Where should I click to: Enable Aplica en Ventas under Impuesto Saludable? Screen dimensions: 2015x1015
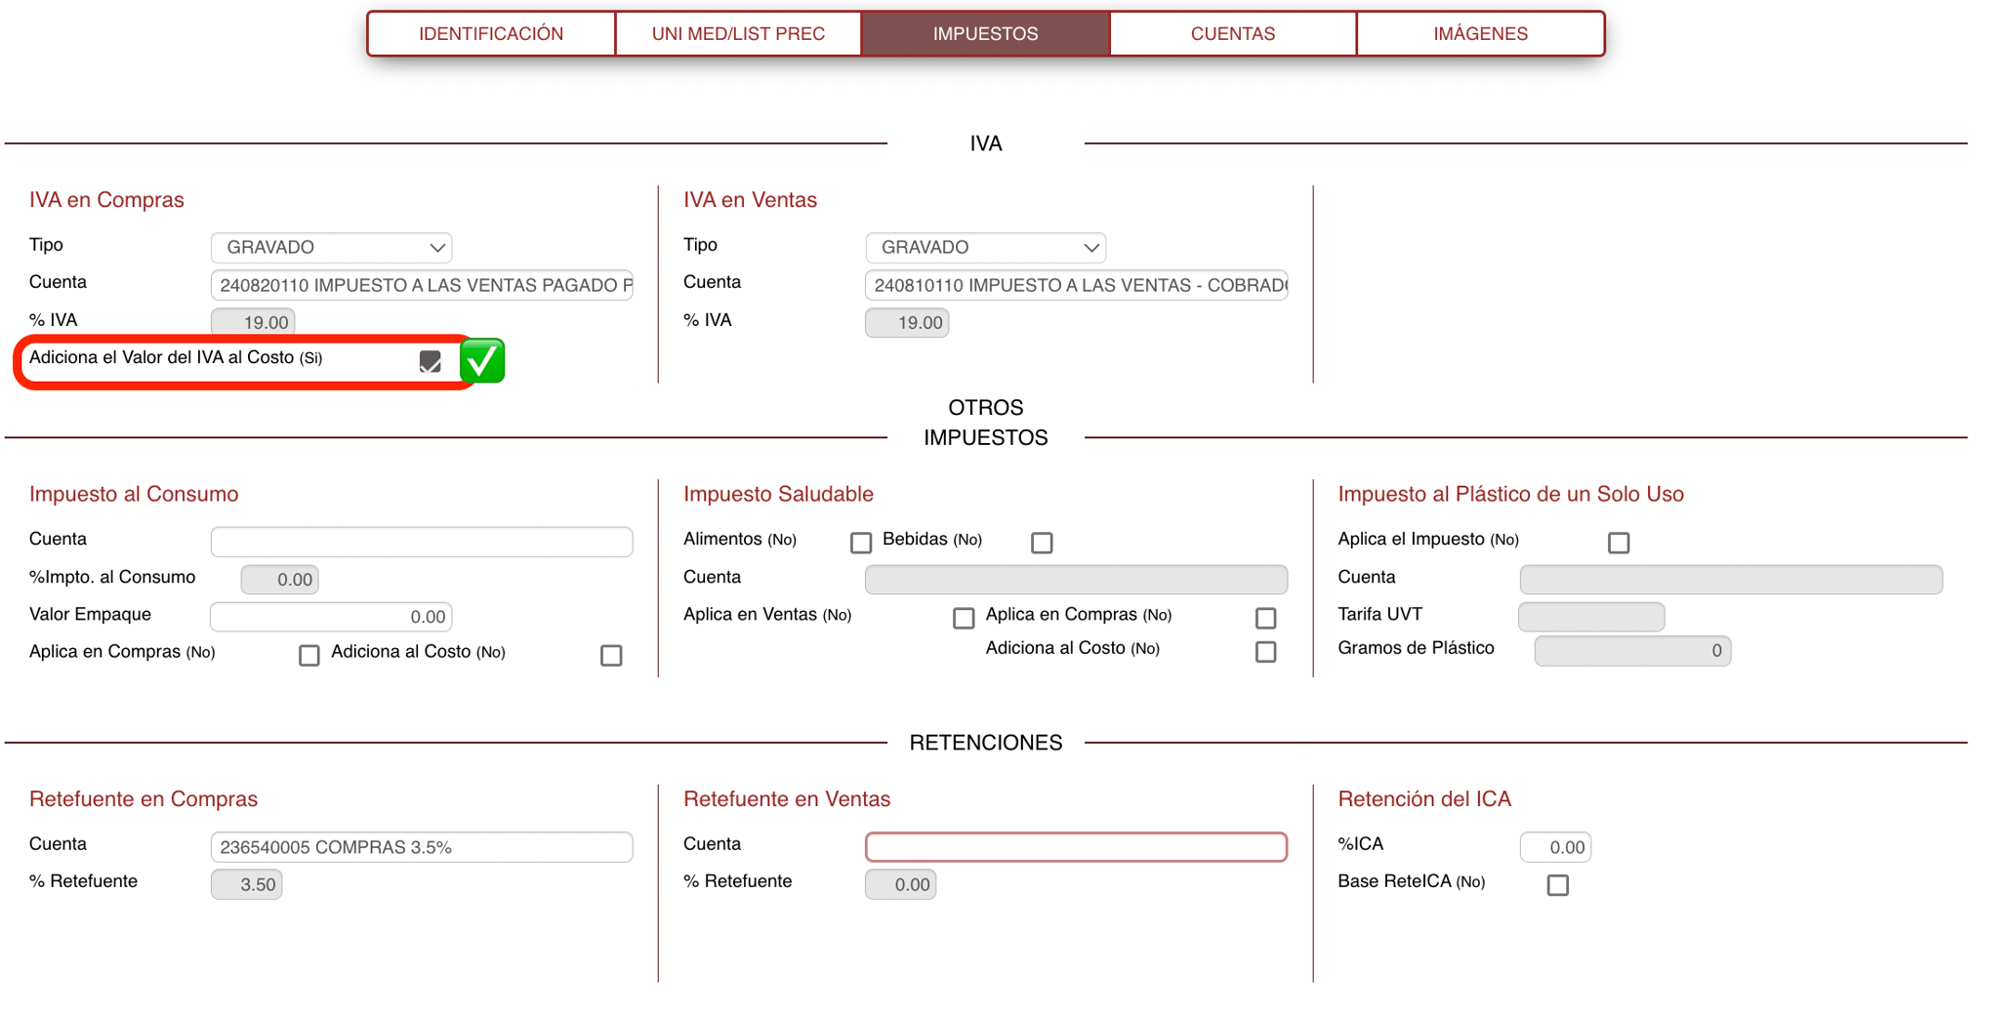[x=963, y=618]
